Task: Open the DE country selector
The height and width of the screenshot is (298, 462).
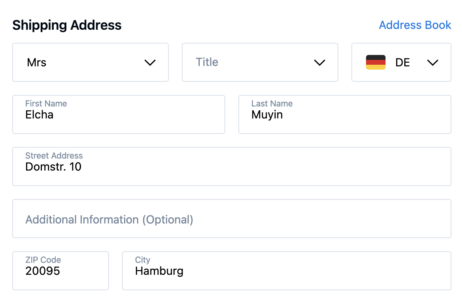Action: [x=401, y=62]
